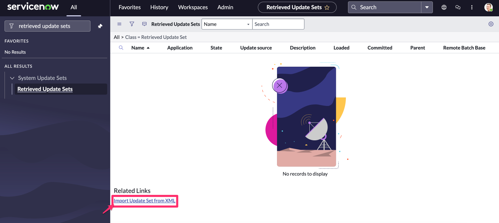Open the three-dot more options icon
499x223 pixels.
[x=472, y=7]
